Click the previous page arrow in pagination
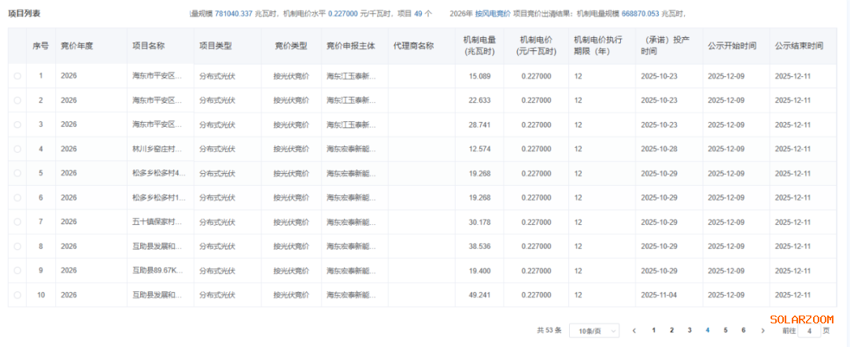This screenshot has width=850, height=347. [634, 330]
